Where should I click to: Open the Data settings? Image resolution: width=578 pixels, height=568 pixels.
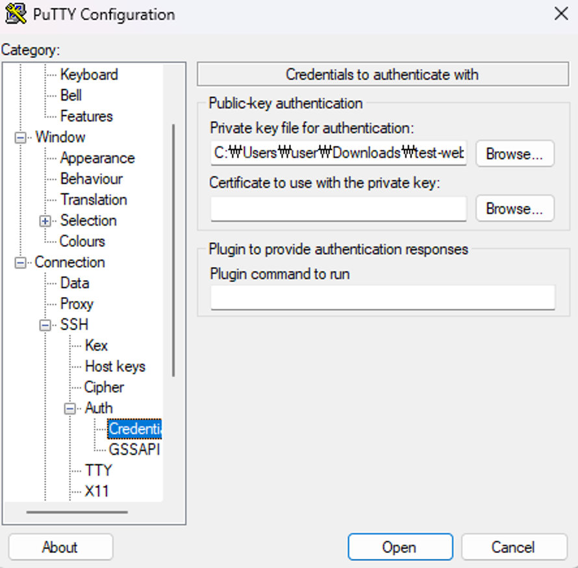75,283
